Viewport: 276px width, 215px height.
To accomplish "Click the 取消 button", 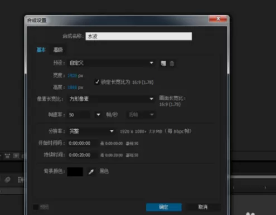I will [x=203, y=207].
